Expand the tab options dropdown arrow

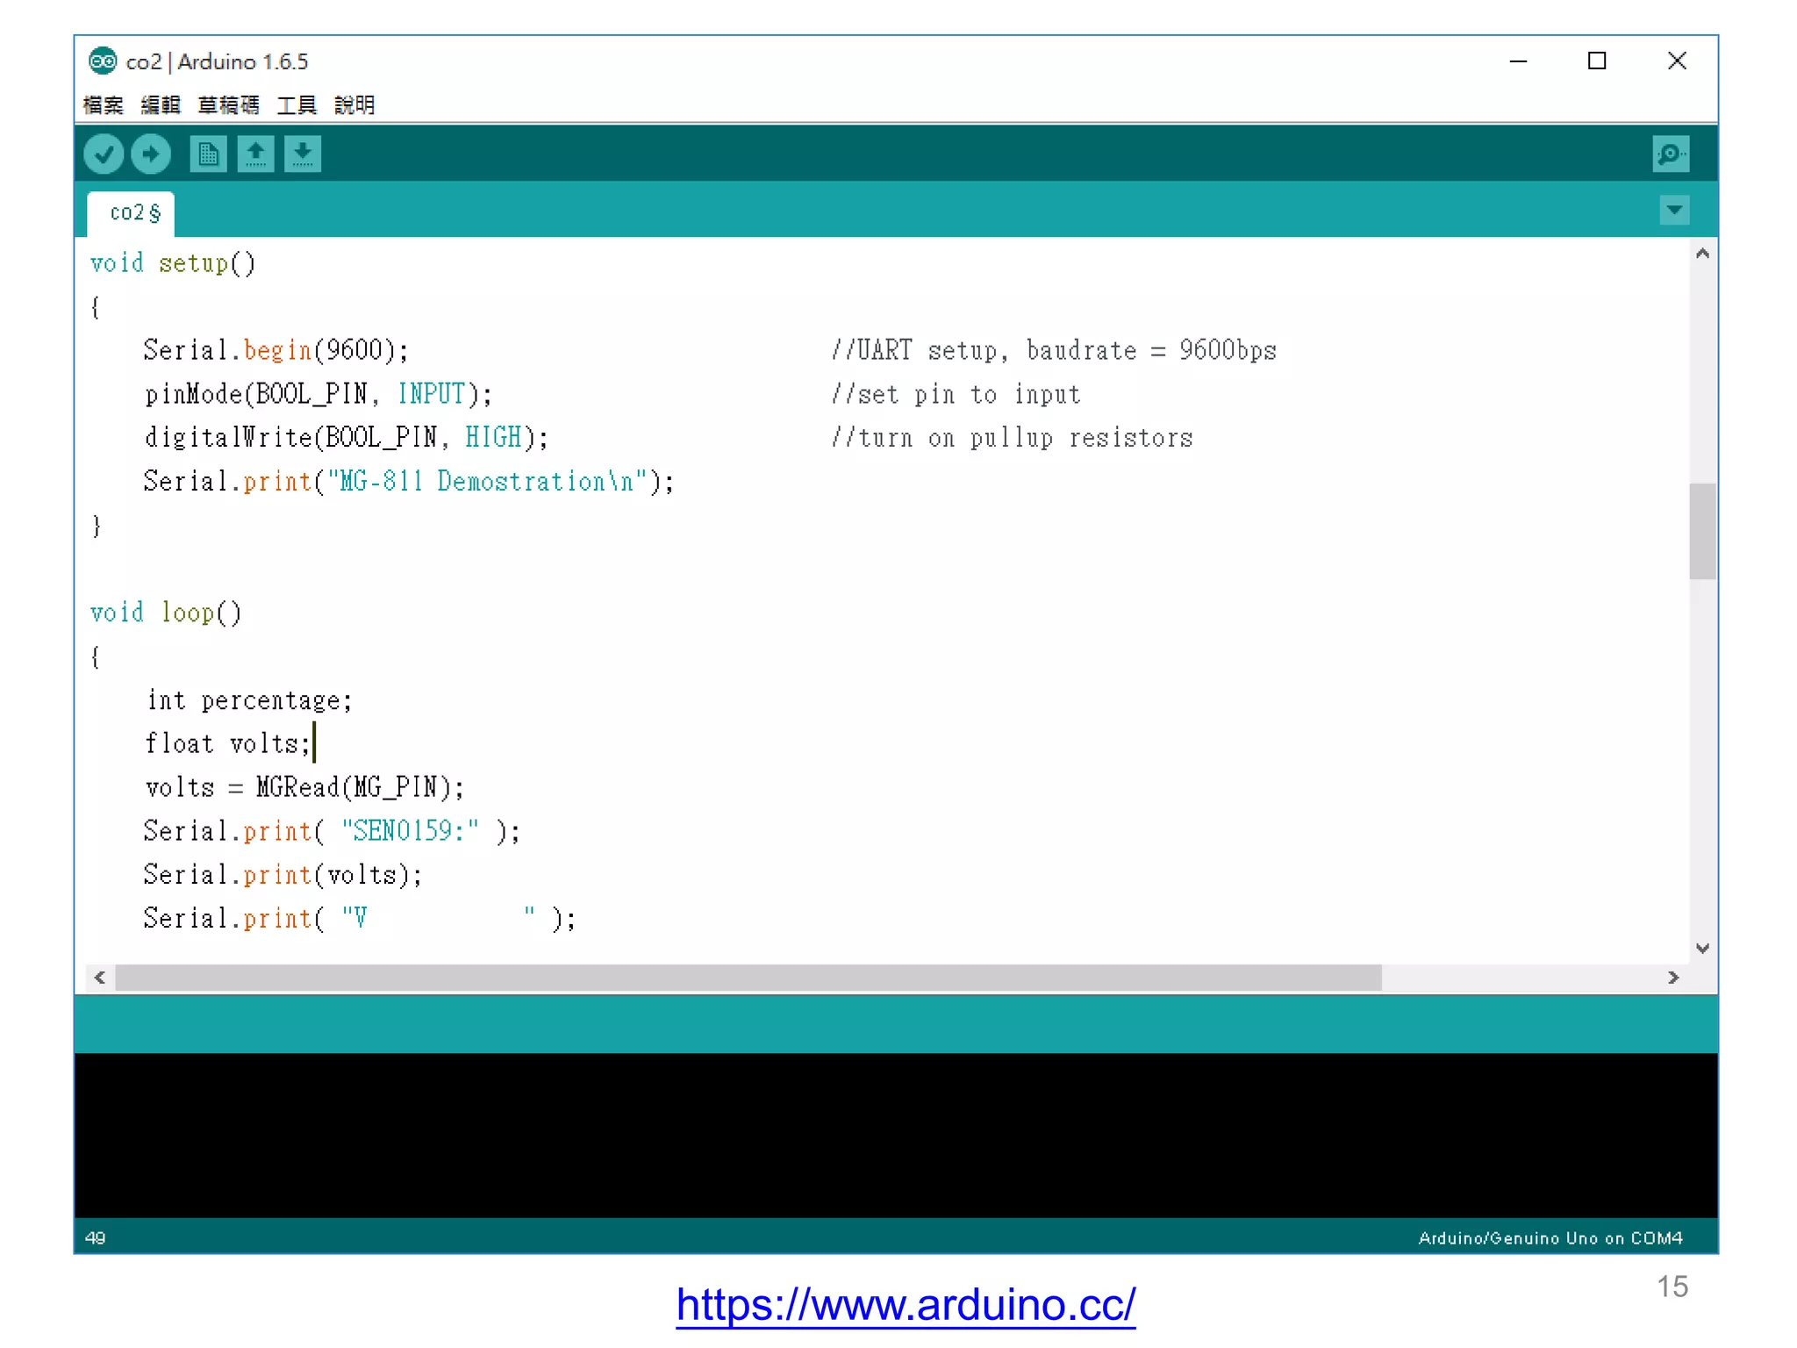(x=1674, y=211)
